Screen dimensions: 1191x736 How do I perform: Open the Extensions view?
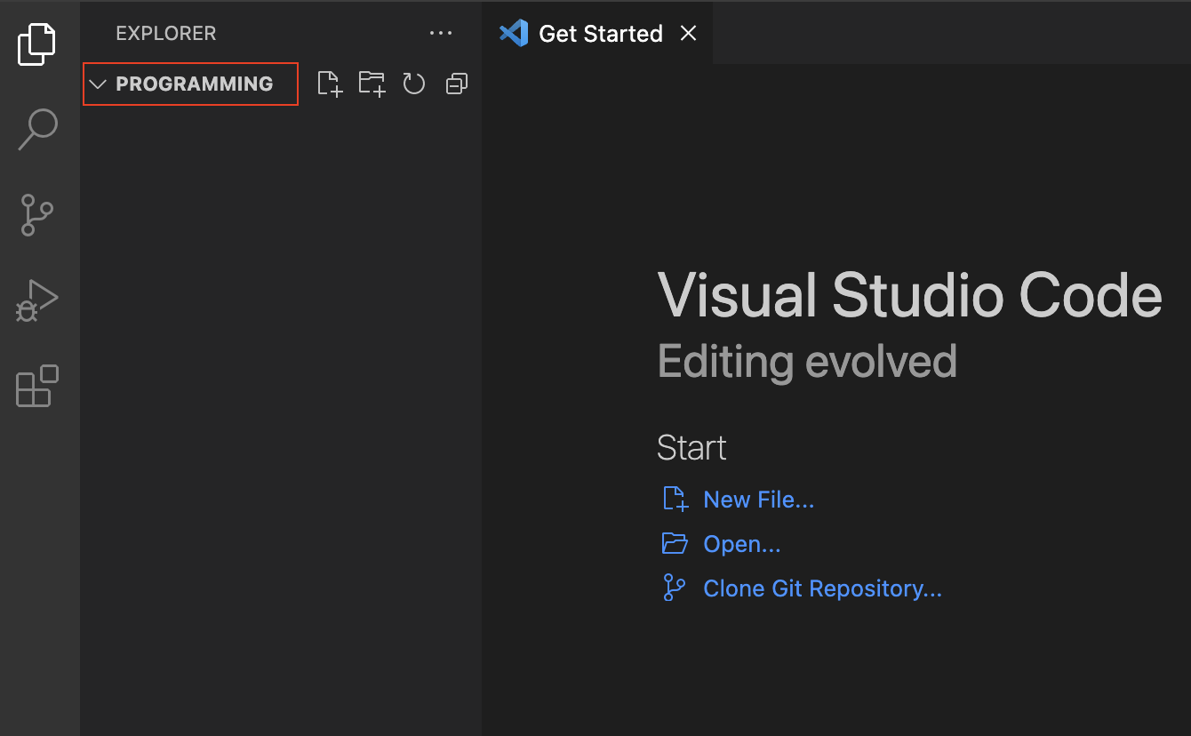tap(36, 387)
